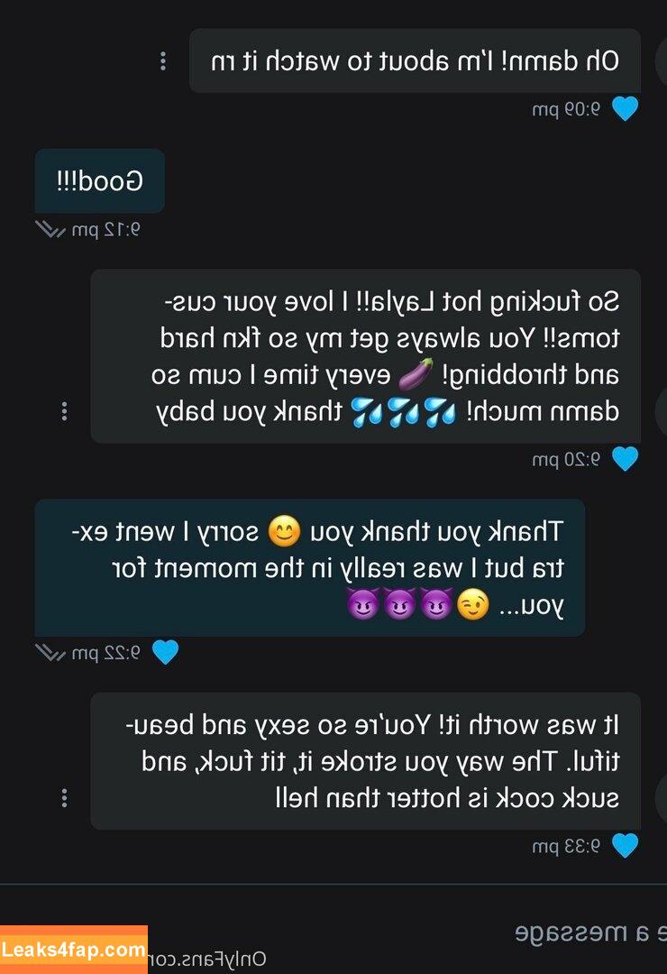The height and width of the screenshot is (974, 667).
Task: Click the OnlyFans.com text at the bottom
Action: (x=207, y=960)
